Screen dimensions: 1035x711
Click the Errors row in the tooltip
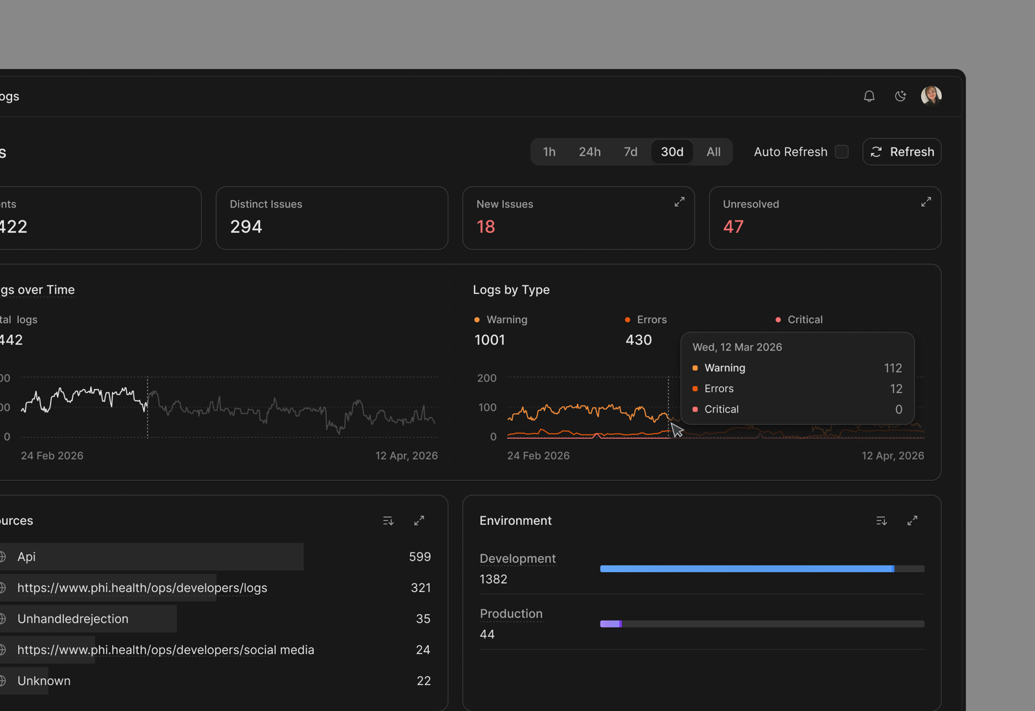pos(797,388)
